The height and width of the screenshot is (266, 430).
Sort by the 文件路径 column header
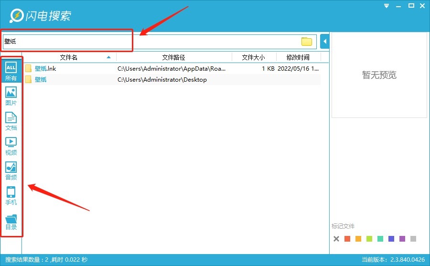174,57
